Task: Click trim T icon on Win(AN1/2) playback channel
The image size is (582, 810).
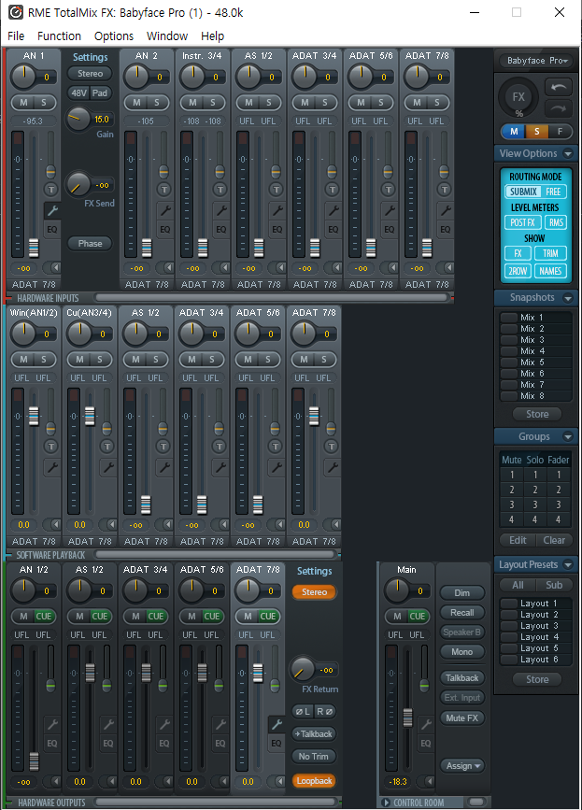Action: [x=50, y=446]
